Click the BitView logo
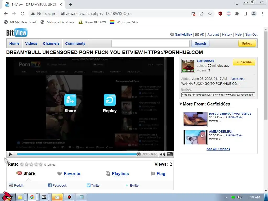 click(17, 33)
